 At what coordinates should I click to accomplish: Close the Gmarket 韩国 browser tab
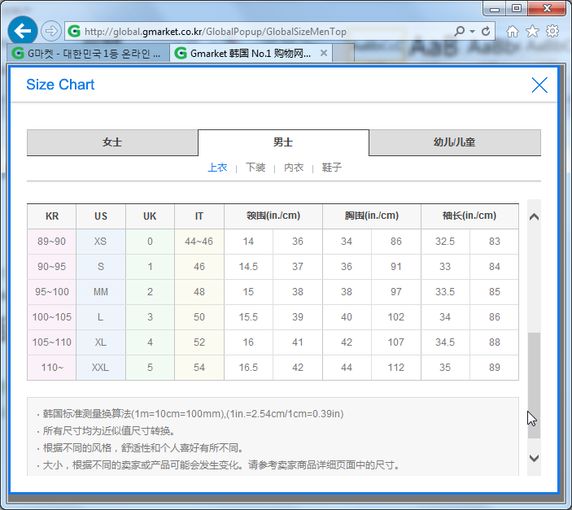pyautogui.click(x=323, y=53)
